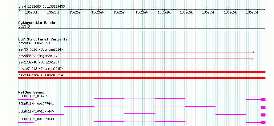Click the BCLAF1|NM_001301038 transcript label

coord(36,119)
